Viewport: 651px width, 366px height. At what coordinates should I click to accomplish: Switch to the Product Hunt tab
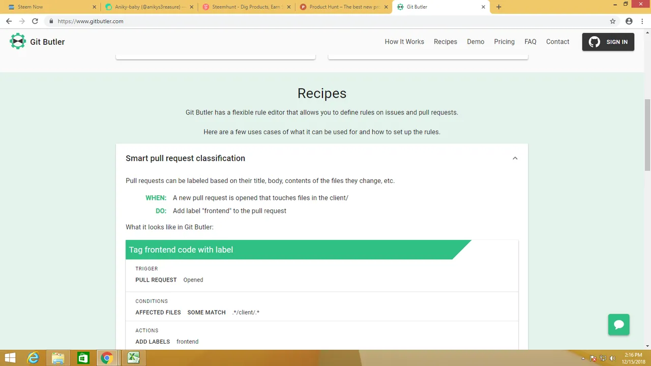point(343,7)
